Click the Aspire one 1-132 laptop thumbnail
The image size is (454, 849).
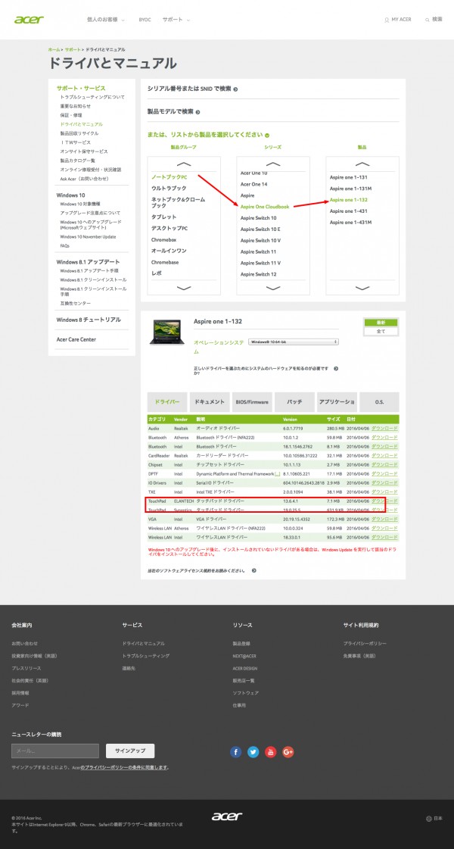[x=166, y=332]
